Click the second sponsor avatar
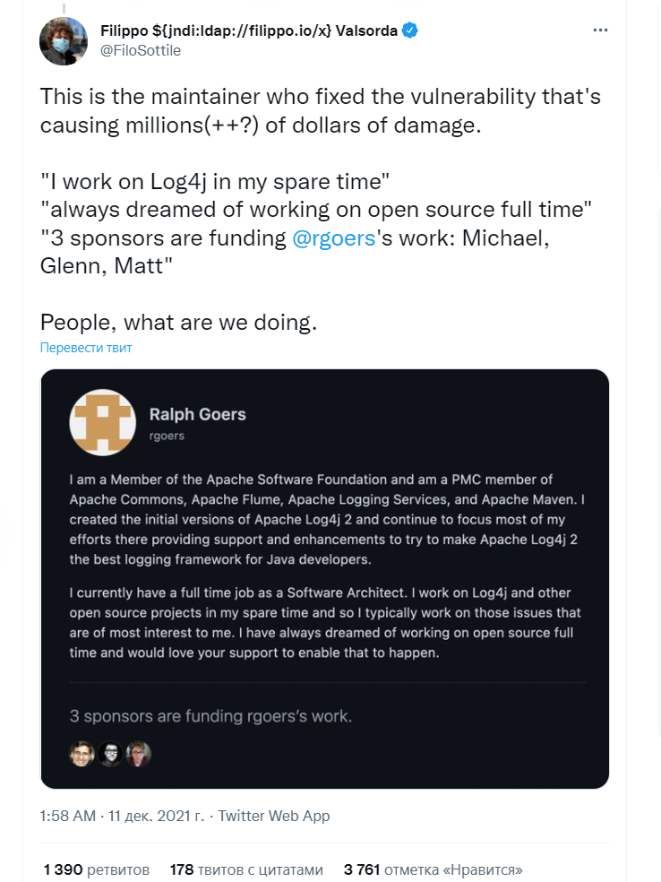The width and height of the screenshot is (661, 882). (111, 754)
